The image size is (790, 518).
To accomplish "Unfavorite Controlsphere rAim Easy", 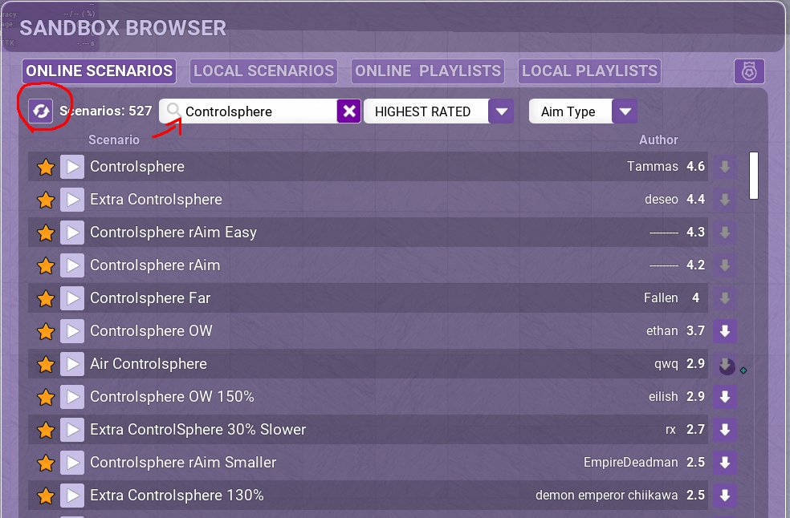I will pyautogui.click(x=46, y=233).
